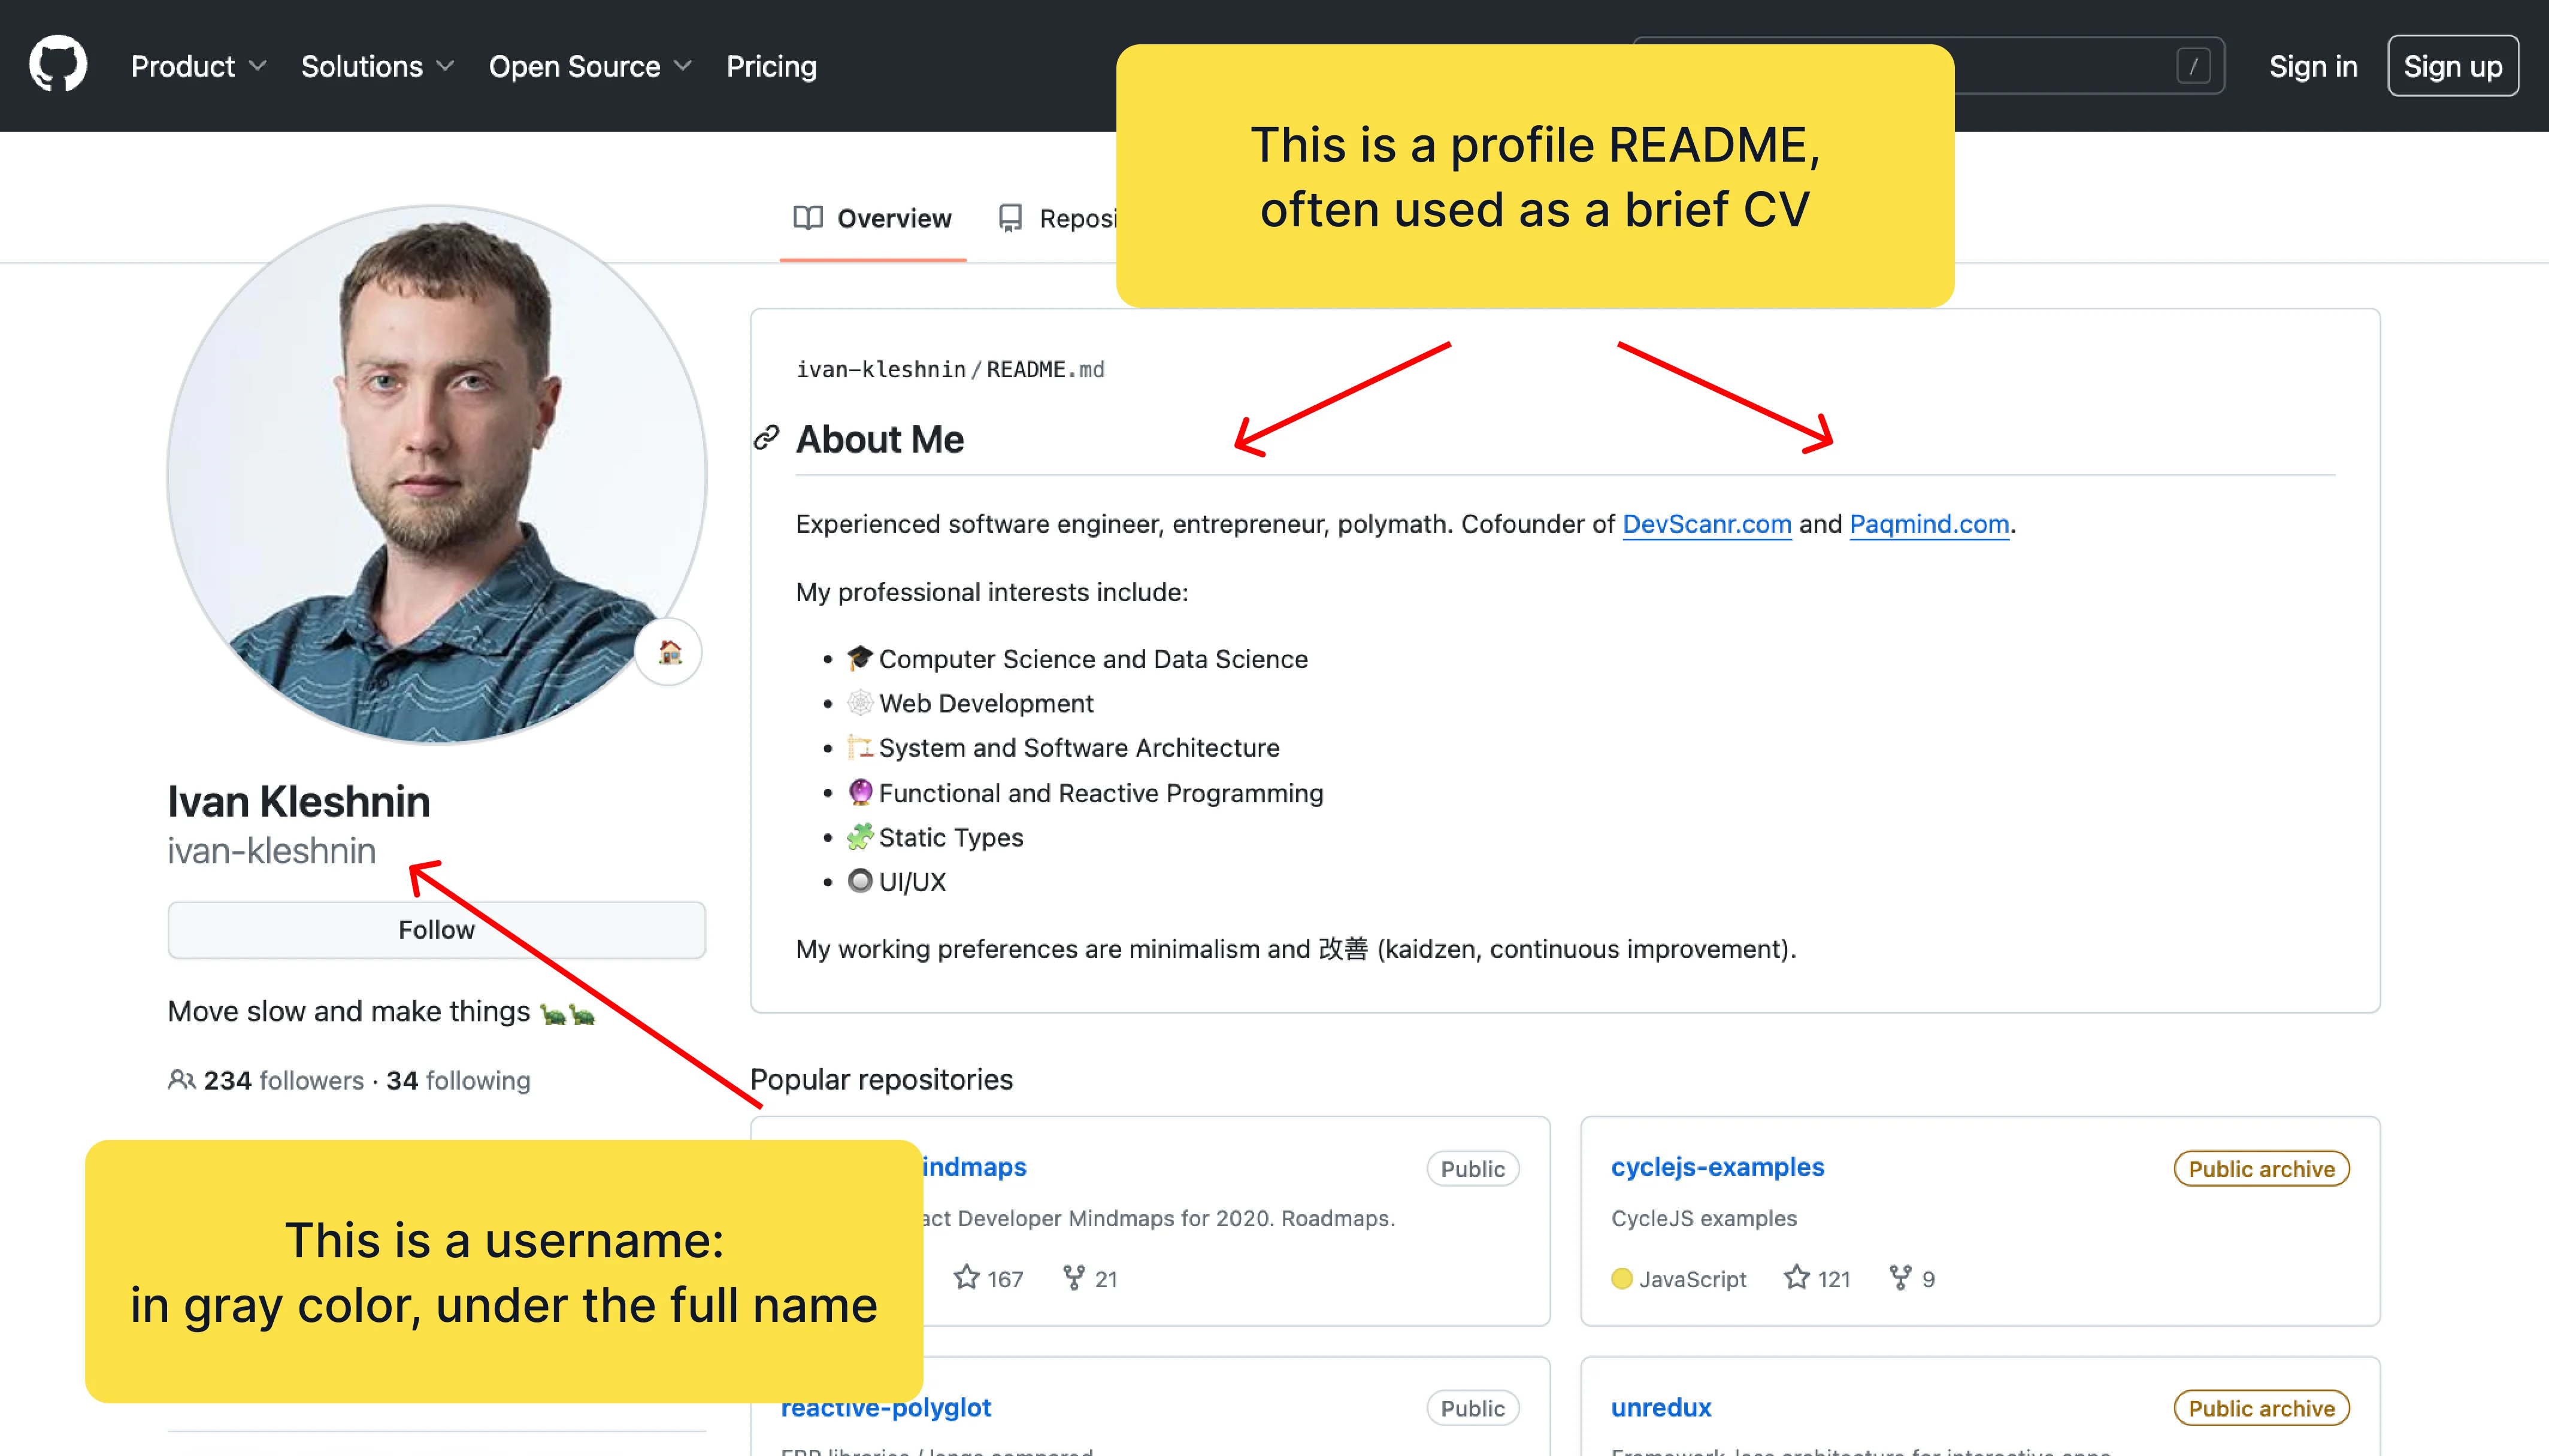2549x1456 pixels.
Task: Click the slash key search field hint
Action: [x=2193, y=66]
